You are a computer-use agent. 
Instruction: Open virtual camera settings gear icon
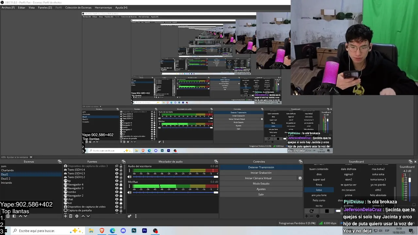click(x=300, y=178)
